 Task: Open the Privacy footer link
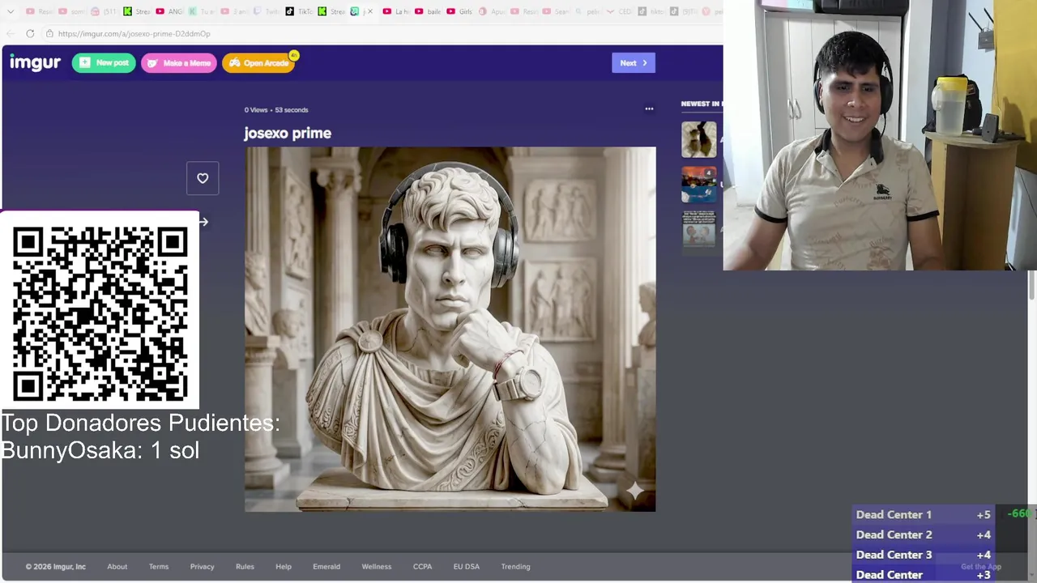pyautogui.click(x=202, y=567)
